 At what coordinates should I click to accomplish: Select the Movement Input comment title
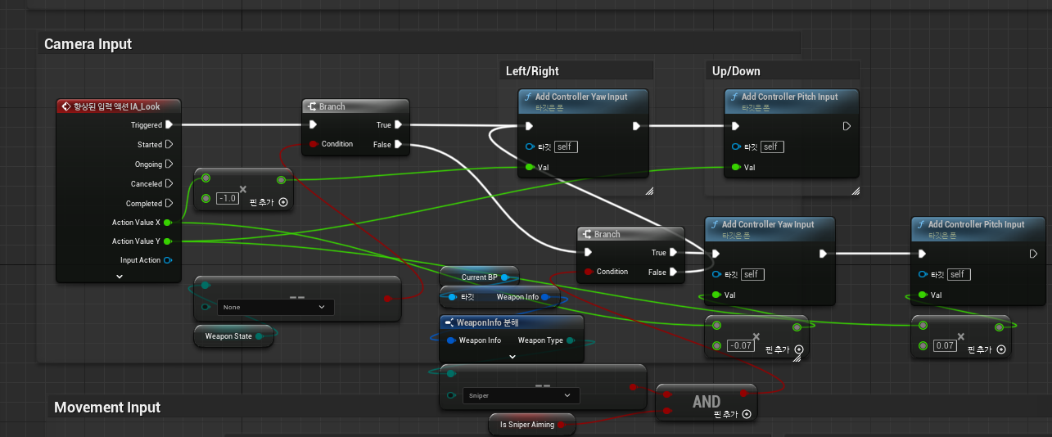pyautogui.click(x=107, y=408)
